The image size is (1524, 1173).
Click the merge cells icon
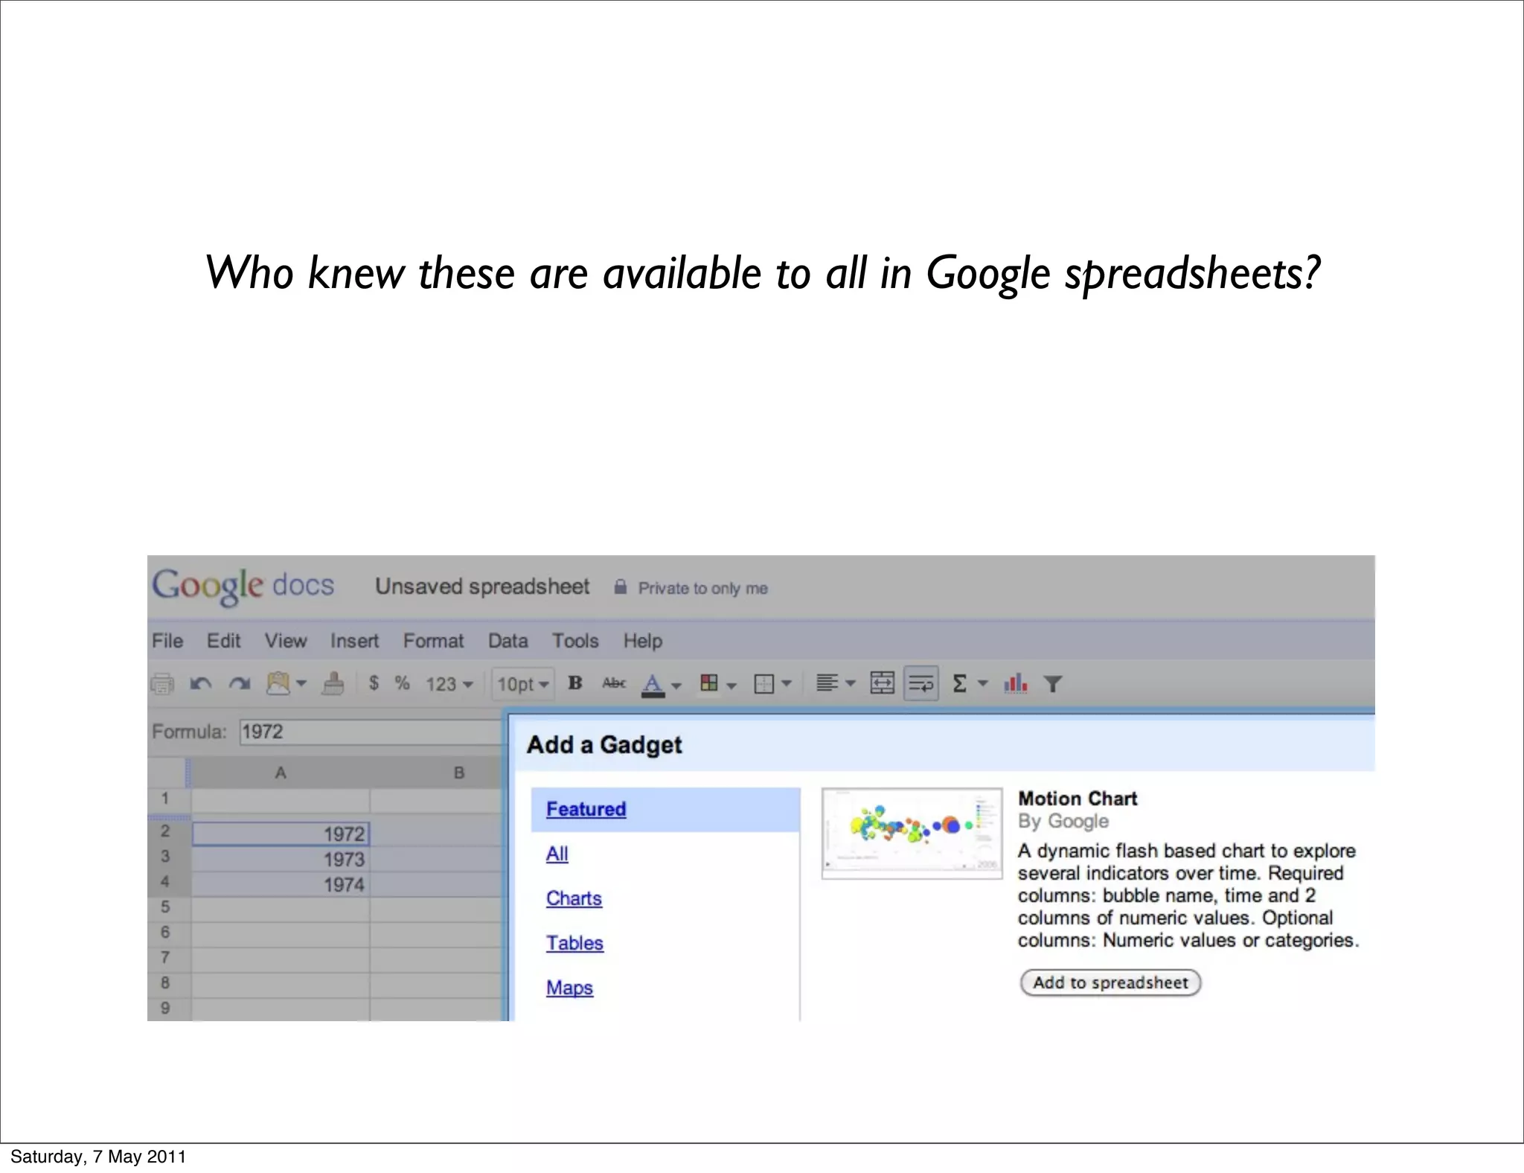pyautogui.click(x=882, y=683)
